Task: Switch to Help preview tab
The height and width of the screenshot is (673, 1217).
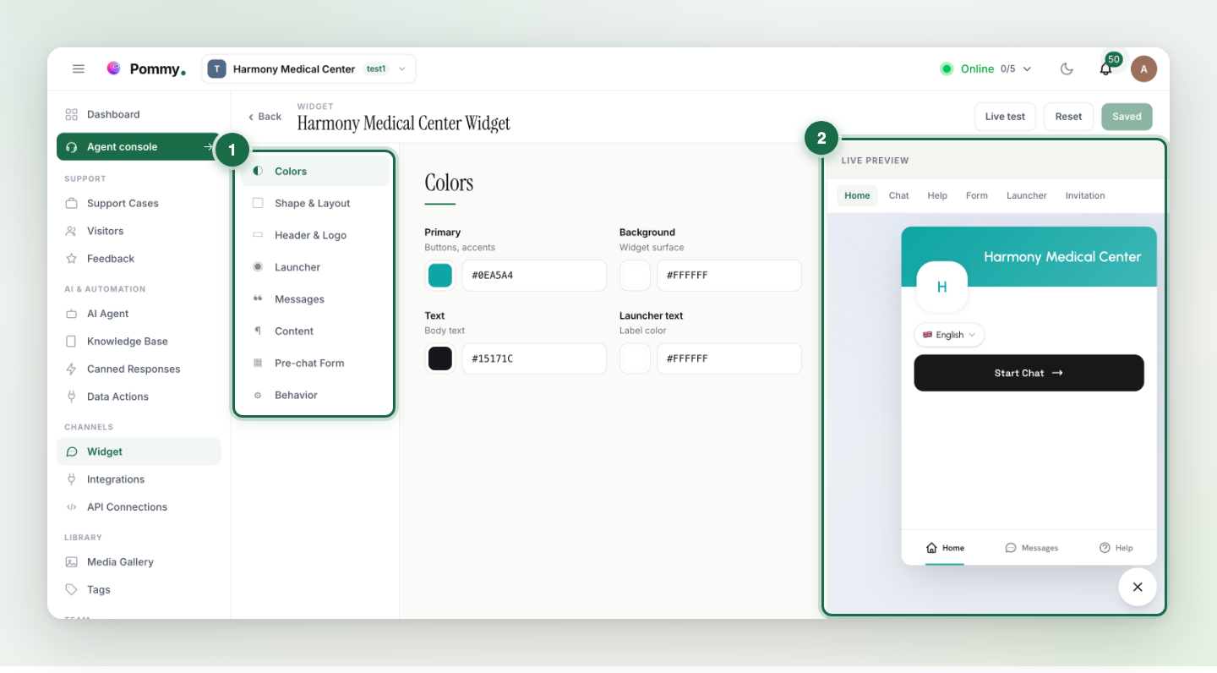Action: point(937,195)
